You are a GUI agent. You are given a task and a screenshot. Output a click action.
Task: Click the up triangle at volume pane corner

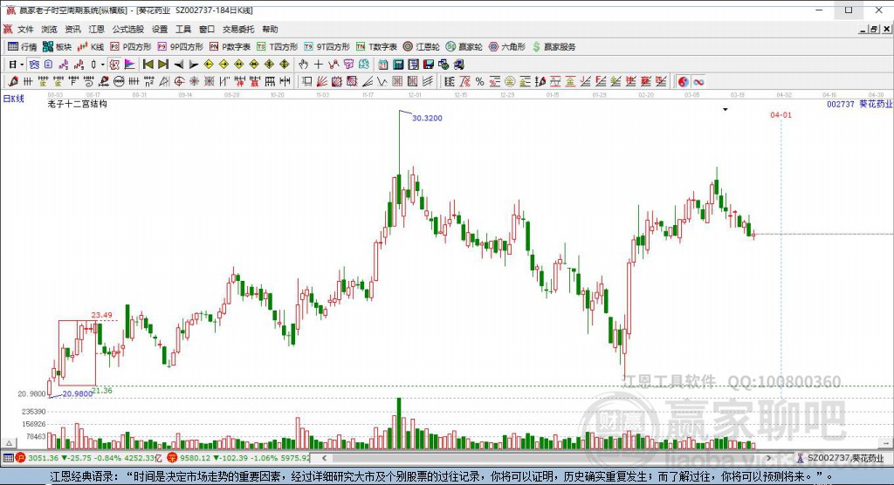pos(9,443)
